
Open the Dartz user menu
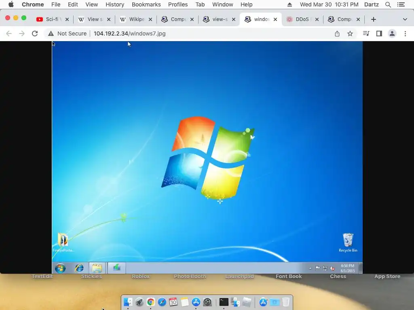click(x=372, y=4)
